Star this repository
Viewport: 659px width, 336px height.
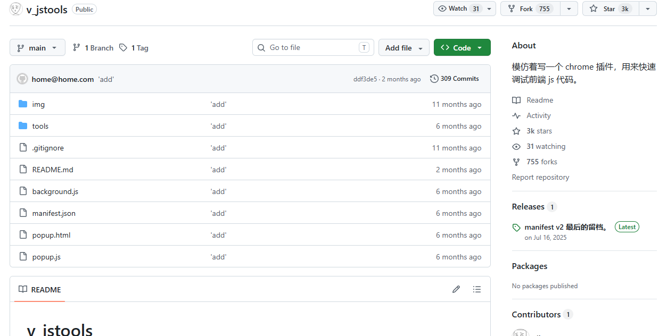(610, 9)
